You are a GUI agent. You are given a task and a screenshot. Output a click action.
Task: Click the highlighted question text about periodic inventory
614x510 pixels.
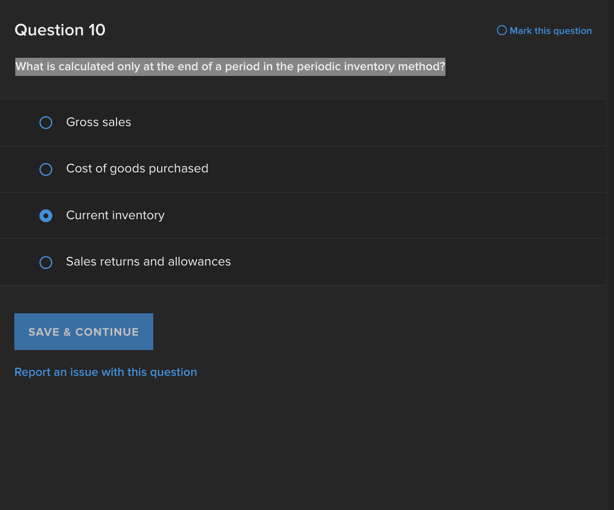pos(230,67)
